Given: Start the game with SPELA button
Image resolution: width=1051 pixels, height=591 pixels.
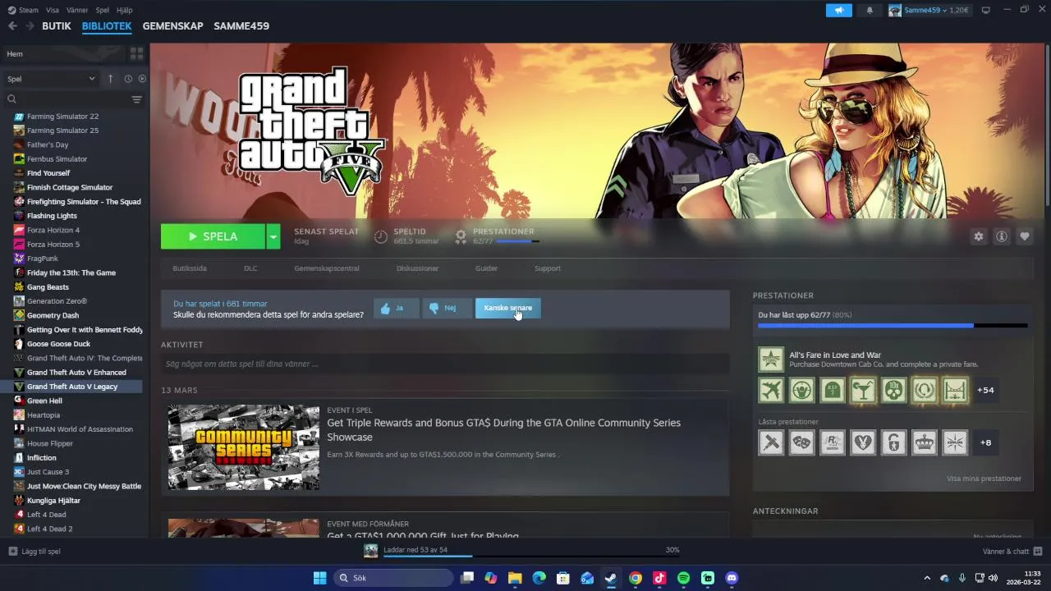Looking at the screenshot, I should click(213, 236).
